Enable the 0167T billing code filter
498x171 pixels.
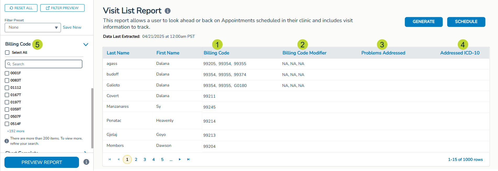click(x=7, y=95)
